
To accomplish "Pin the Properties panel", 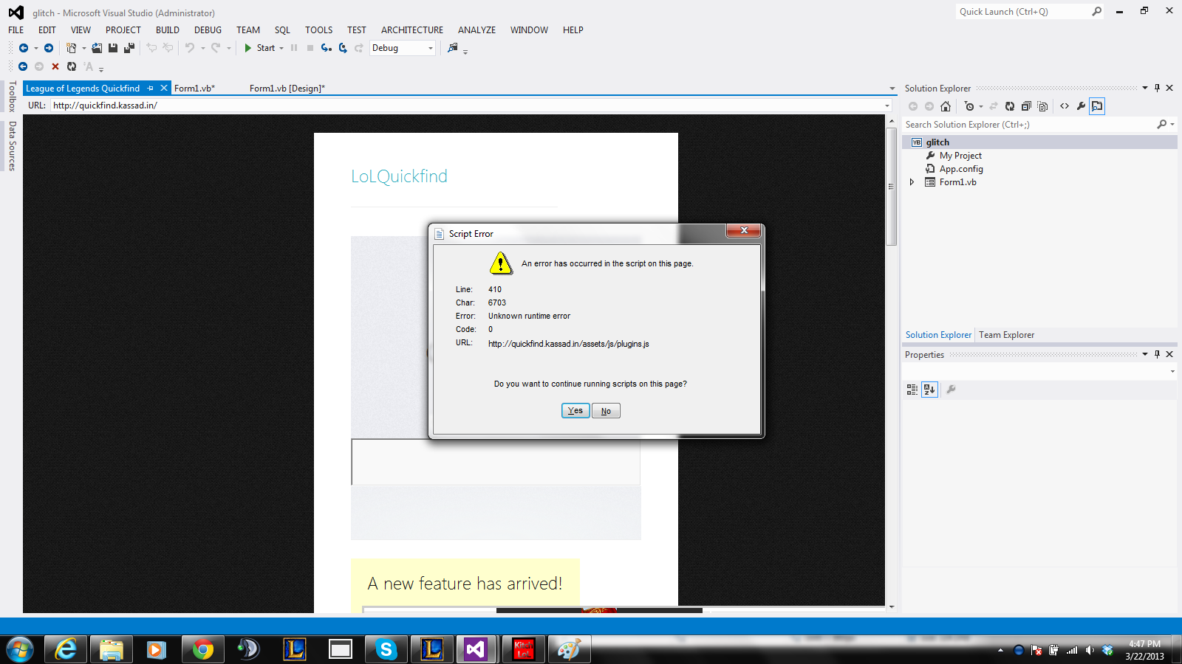I will [x=1158, y=354].
